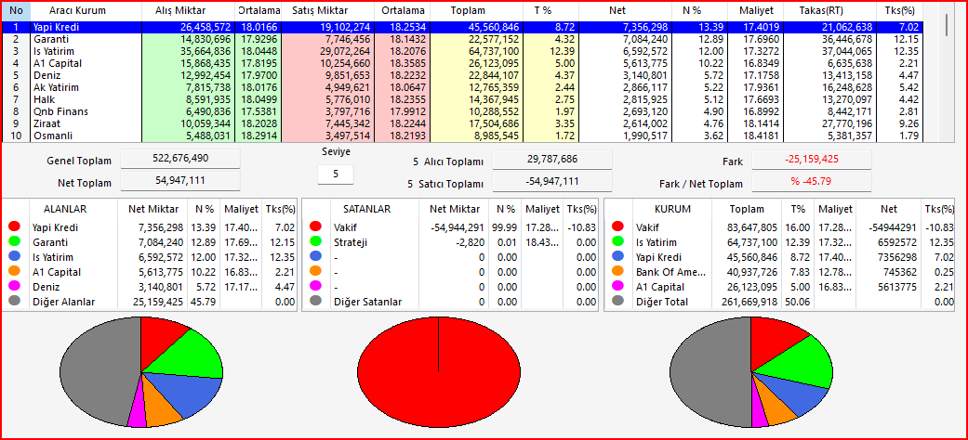968x440 pixels.
Task: Click green swatch next to Strateji in SATANLAR
Action: click(x=316, y=242)
